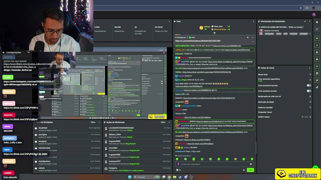This screenshot has height=180, width=321.
Task: Open Definir metas submenu arrow
Action: click(310, 117)
